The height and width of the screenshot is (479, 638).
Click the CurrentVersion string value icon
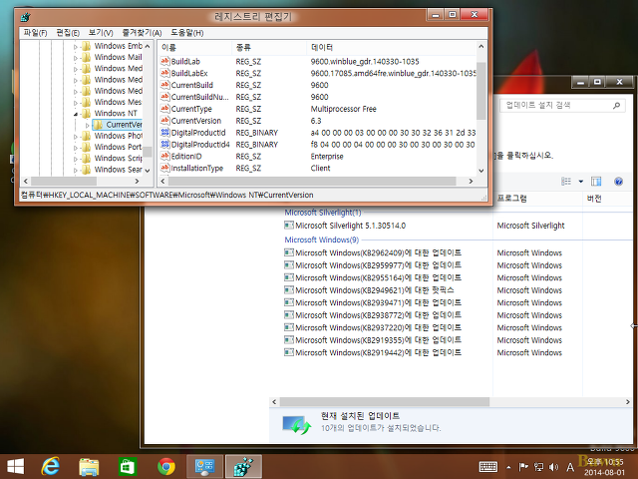point(164,120)
